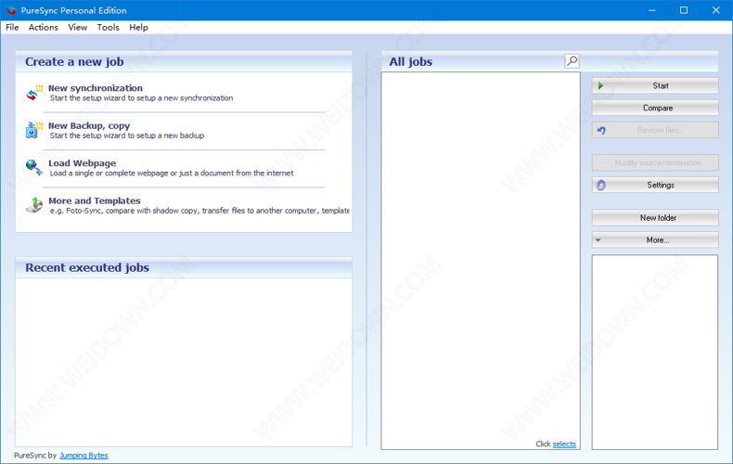This screenshot has width=733, height=464.
Task: Open the Help menu
Action: click(x=138, y=27)
